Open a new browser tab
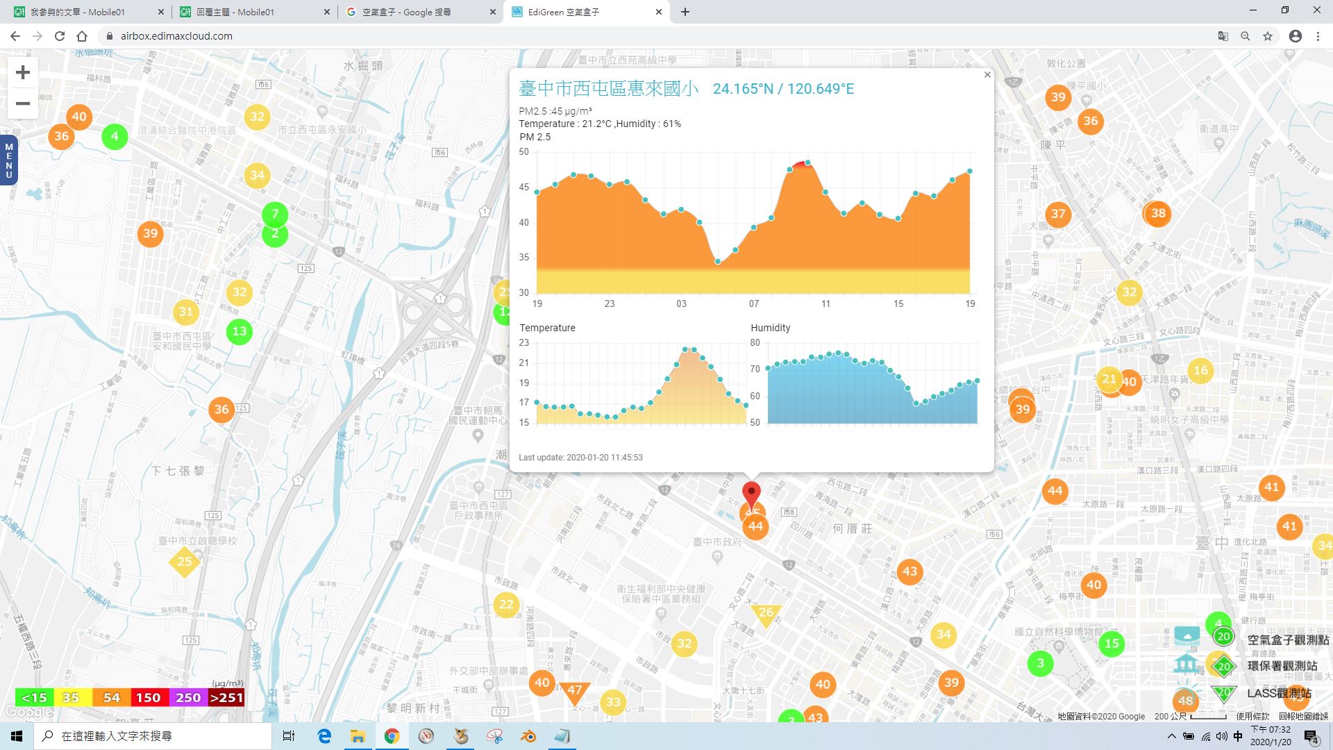1333x750 pixels. [x=685, y=12]
